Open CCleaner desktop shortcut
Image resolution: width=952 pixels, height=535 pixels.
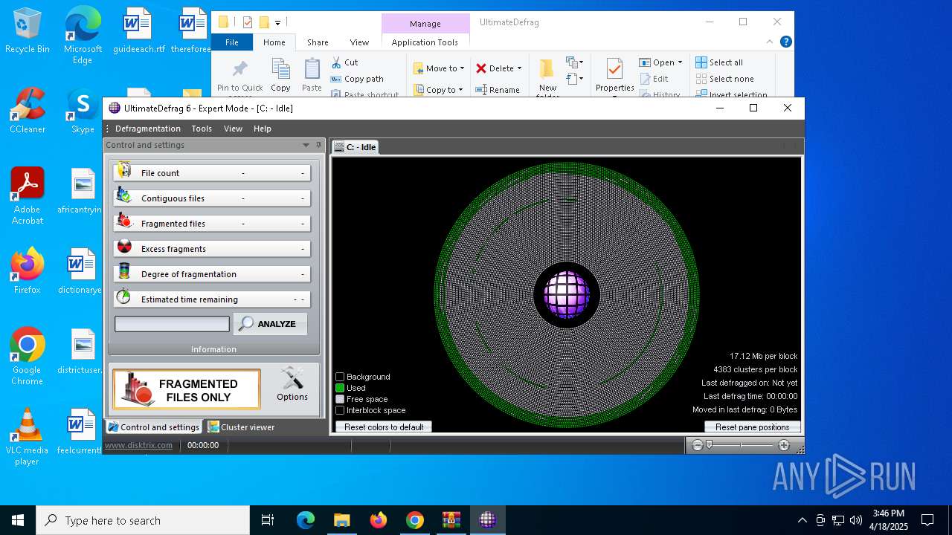point(28,111)
